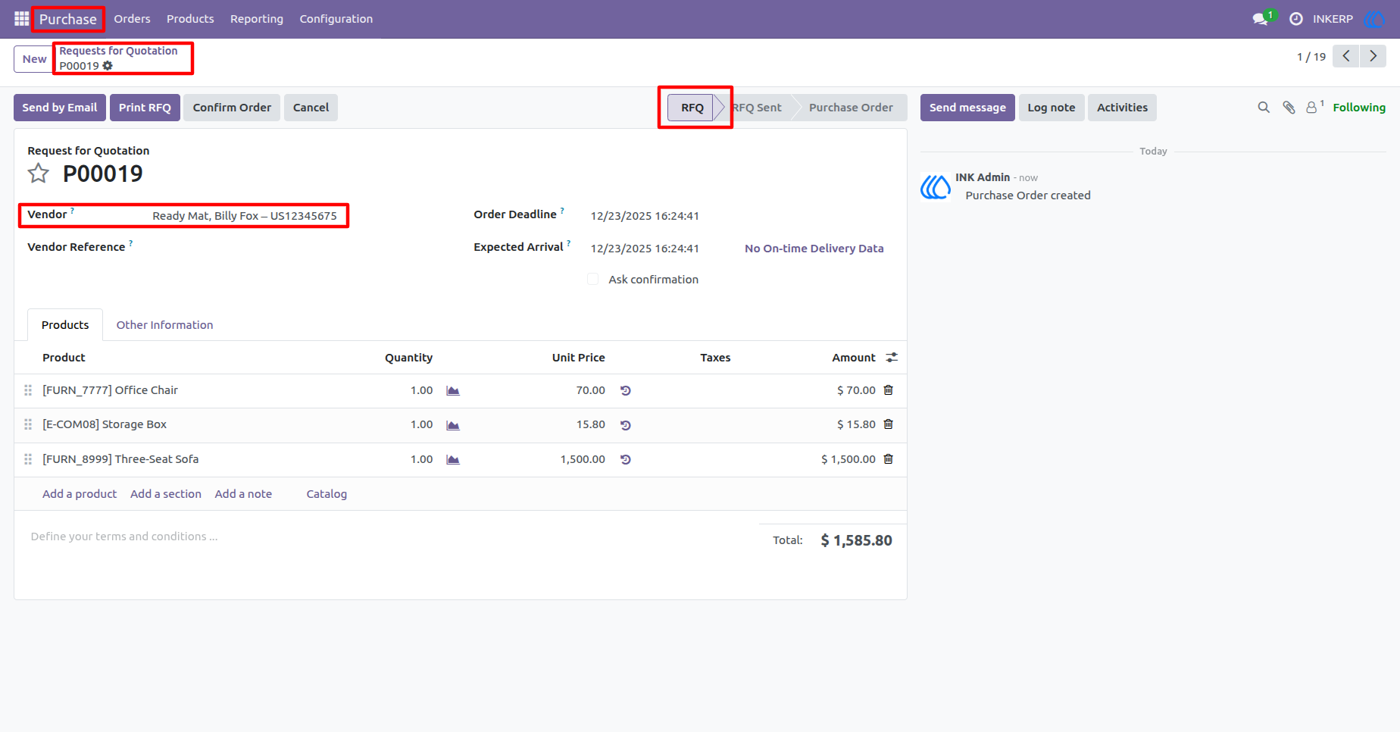This screenshot has height=732, width=1400.
Task: Delete the Storage Box line
Action: click(889, 424)
